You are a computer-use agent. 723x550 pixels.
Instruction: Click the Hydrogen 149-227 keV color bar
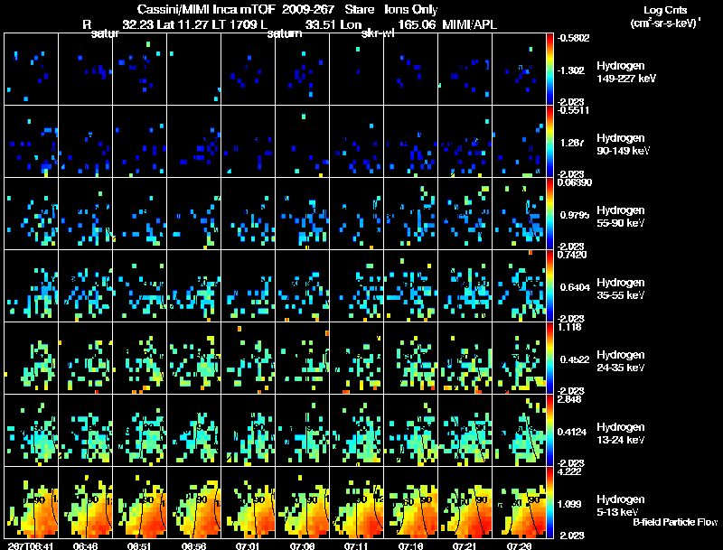pyautogui.click(x=549, y=70)
